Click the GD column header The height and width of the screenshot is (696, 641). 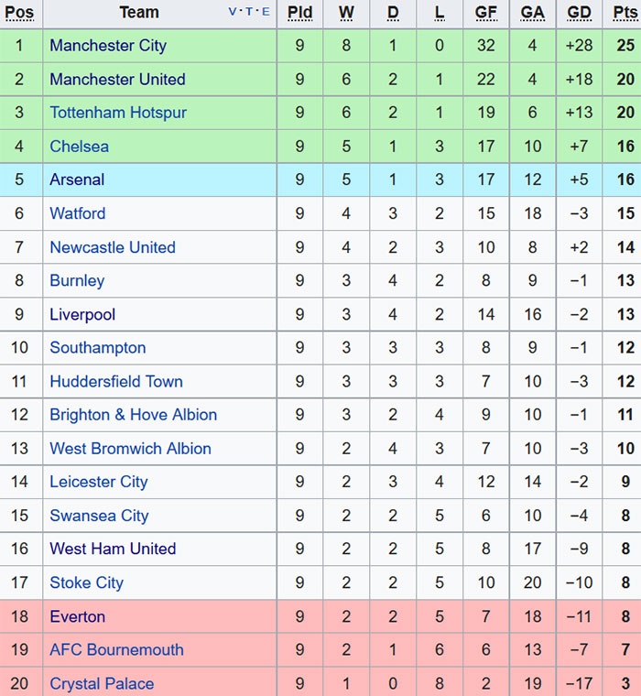(x=579, y=13)
